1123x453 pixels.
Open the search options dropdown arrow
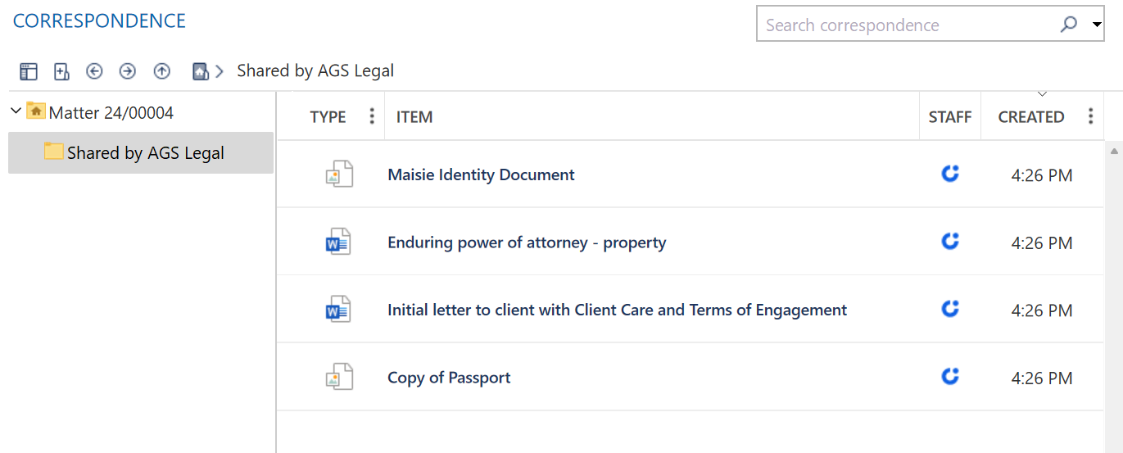click(x=1097, y=25)
